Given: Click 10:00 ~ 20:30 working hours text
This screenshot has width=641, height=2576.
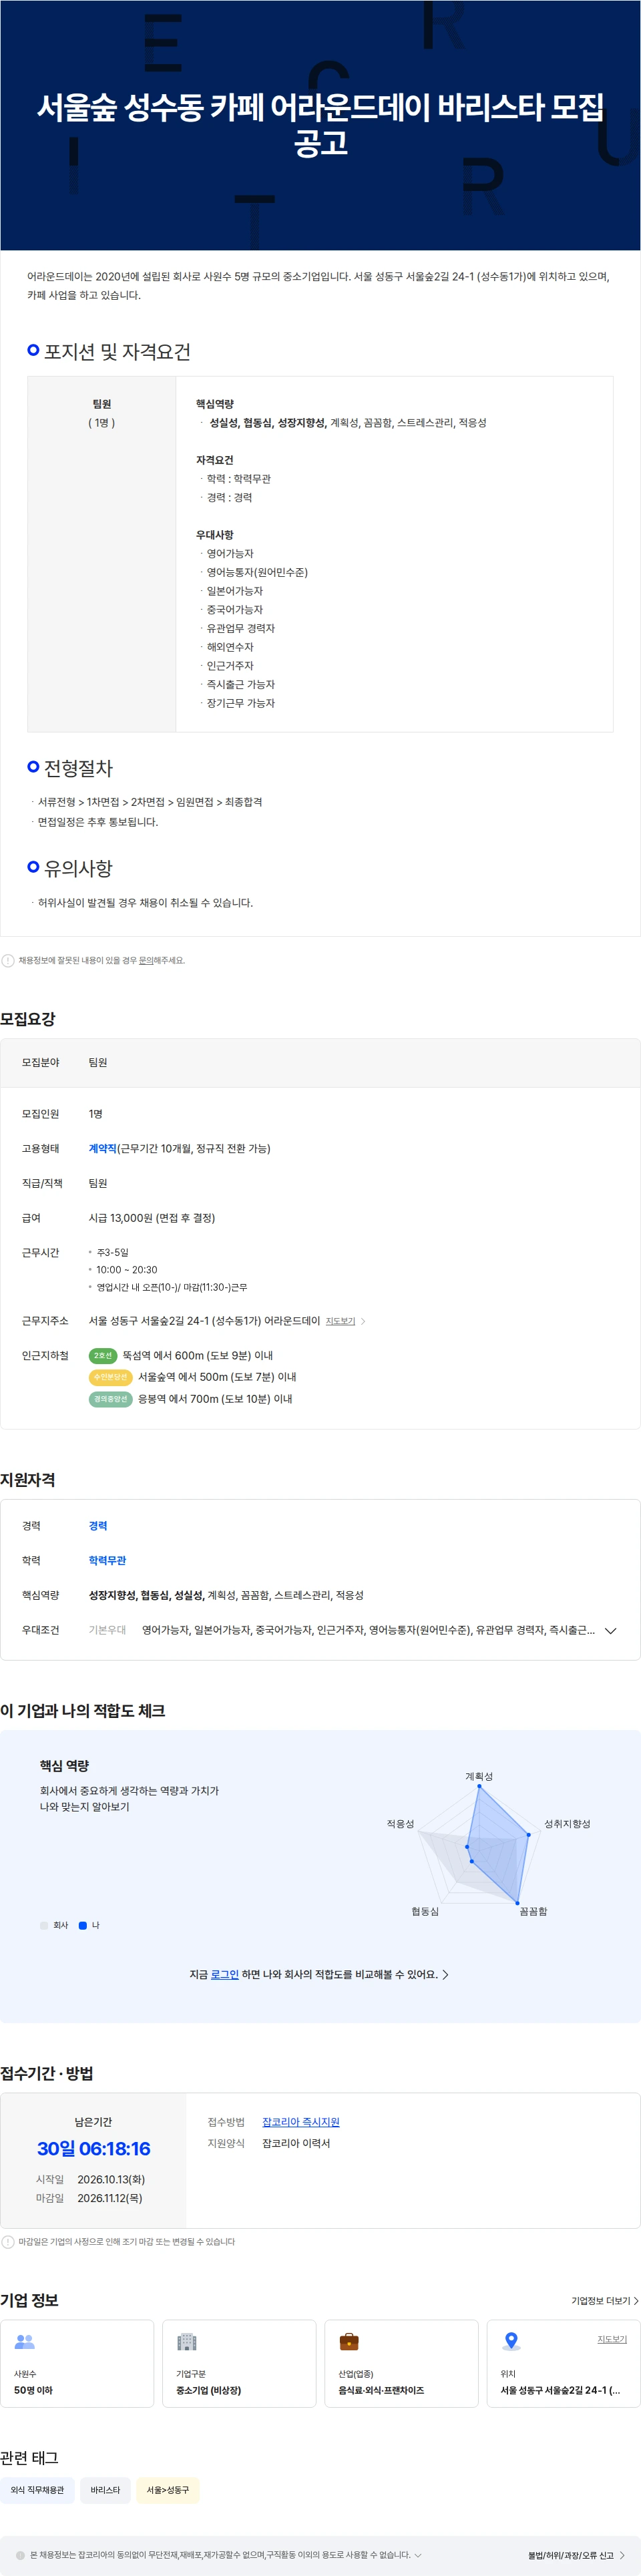Looking at the screenshot, I should (127, 1269).
